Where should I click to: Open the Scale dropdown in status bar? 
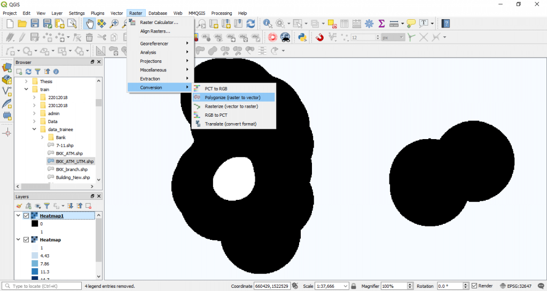pyautogui.click(x=345, y=286)
